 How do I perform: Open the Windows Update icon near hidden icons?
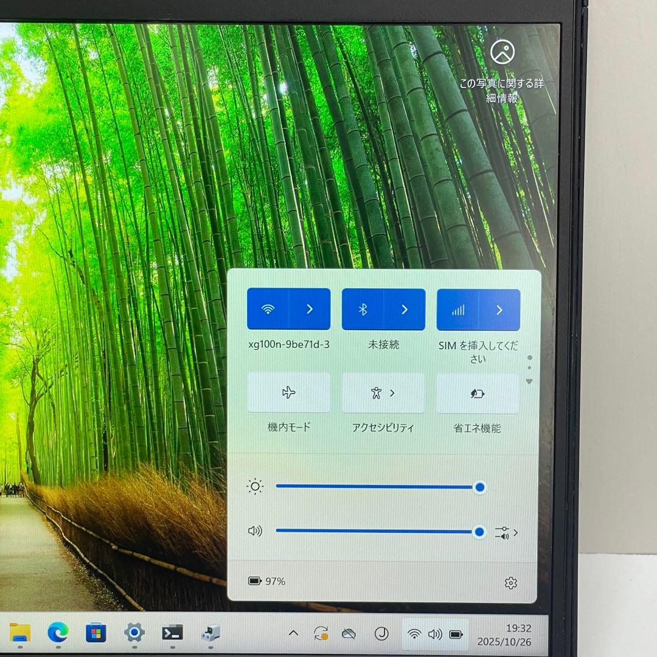pos(321,634)
